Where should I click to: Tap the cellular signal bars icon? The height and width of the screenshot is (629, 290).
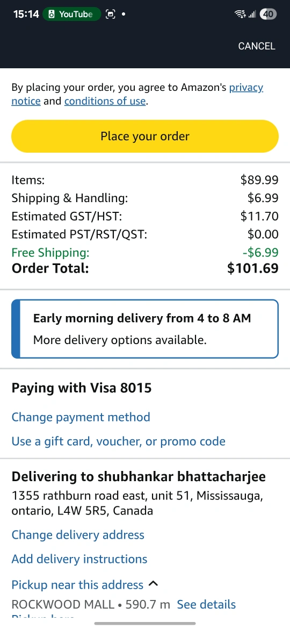(x=252, y=15)
